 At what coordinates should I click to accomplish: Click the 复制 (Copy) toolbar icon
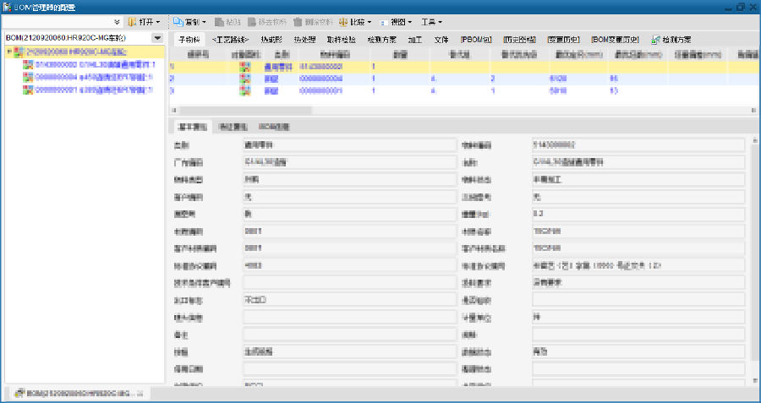point(178,21)
